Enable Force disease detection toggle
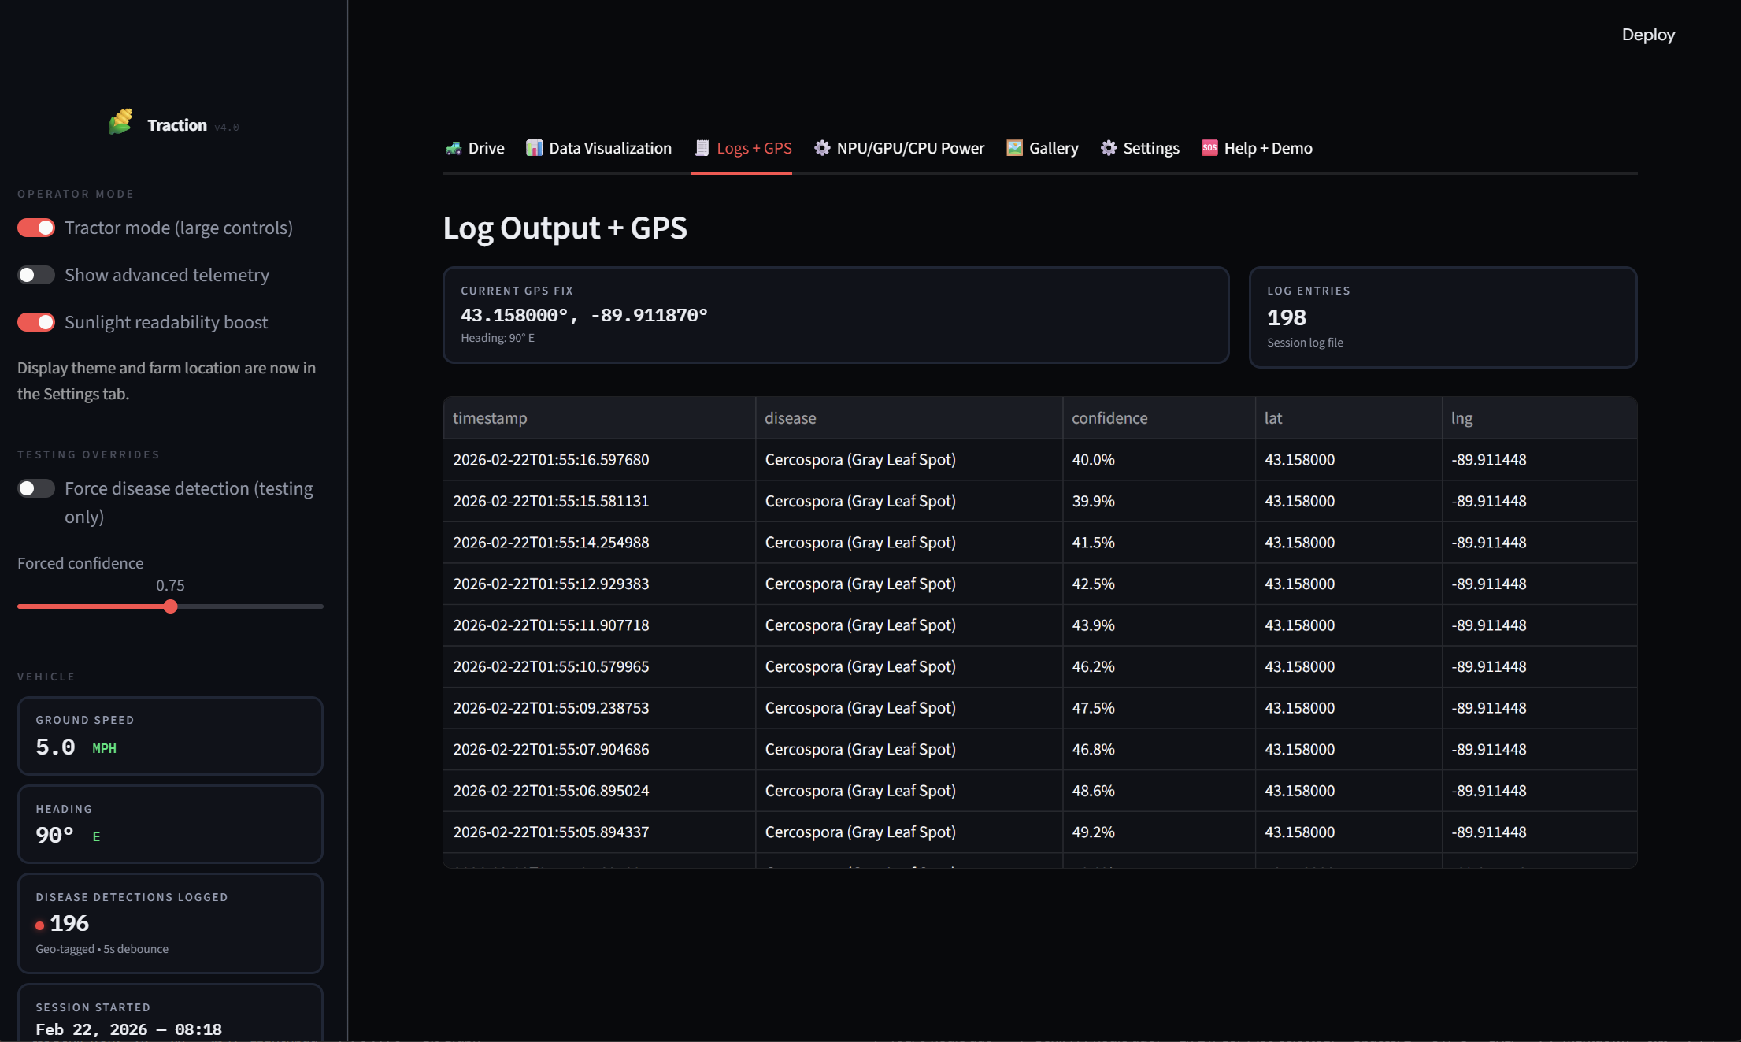 pyautogui.click(x=36, y=488)
